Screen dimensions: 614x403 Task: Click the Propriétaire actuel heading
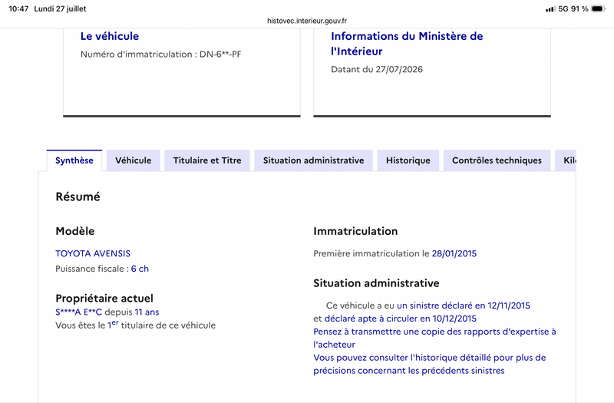pos(104,299)
